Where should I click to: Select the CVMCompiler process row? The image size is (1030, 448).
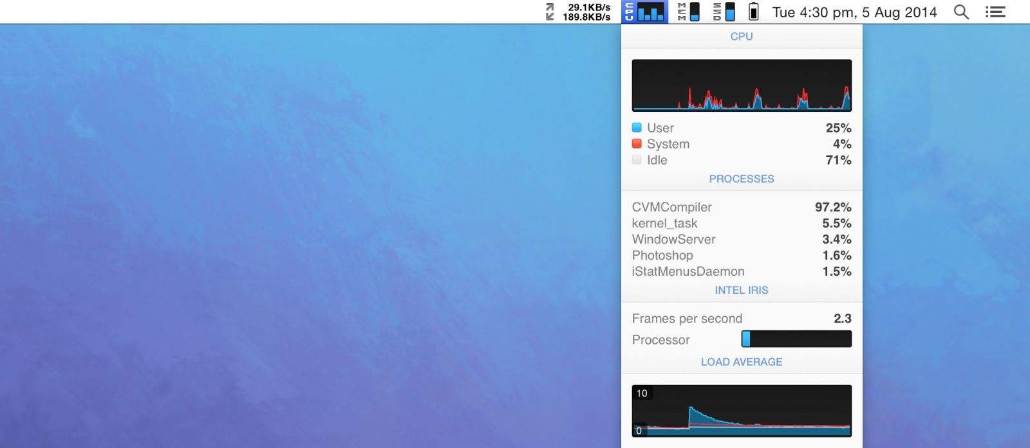[x=741, y=207]
